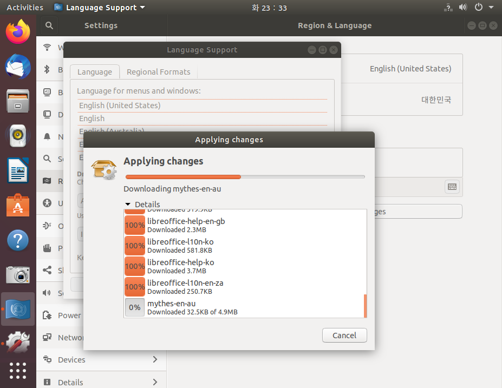Screen dimensions: 502x388
Task: Click the Downloading mythes-en-au status text
Action: click(172, 189)
